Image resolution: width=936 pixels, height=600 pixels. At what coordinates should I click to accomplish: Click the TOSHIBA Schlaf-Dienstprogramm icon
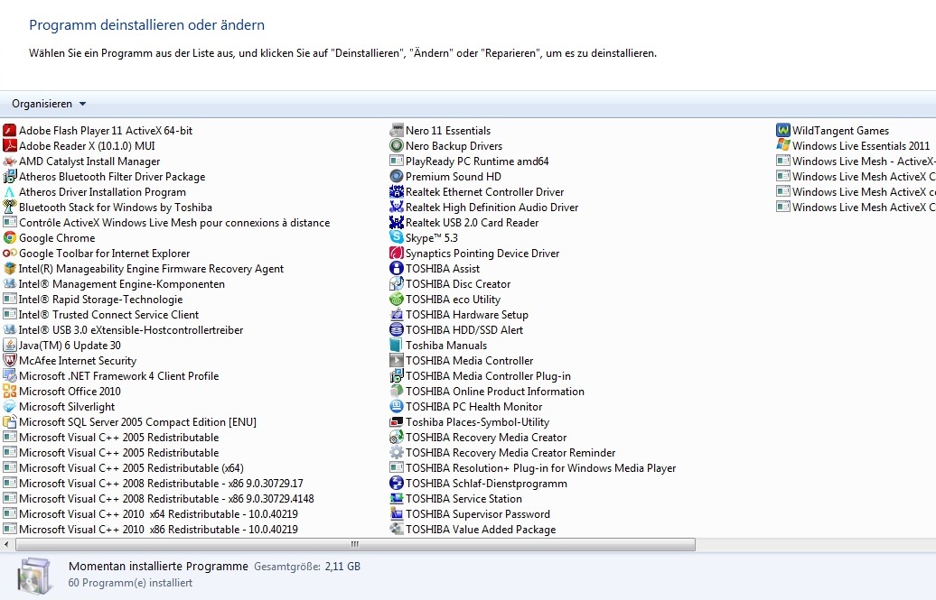[397, 483]
